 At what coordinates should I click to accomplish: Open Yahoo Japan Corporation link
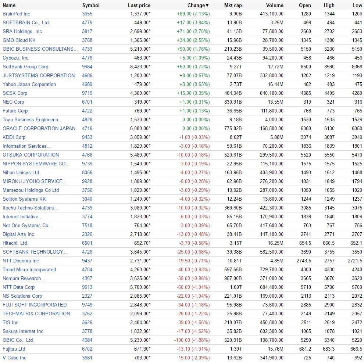29,84
